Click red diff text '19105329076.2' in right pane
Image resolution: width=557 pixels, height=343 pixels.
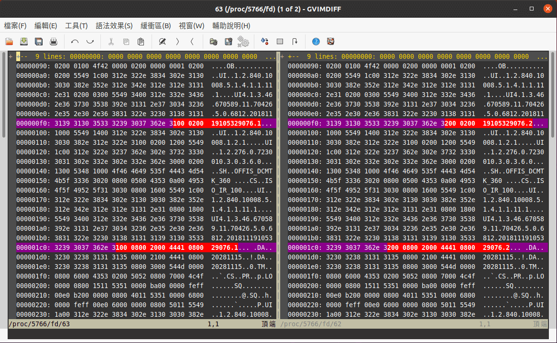tap(508, 123)
